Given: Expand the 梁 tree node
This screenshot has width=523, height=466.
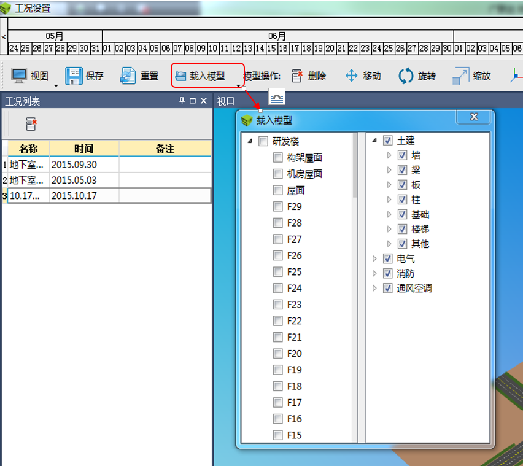Looking at the screenshot, I should click(389, 170).
